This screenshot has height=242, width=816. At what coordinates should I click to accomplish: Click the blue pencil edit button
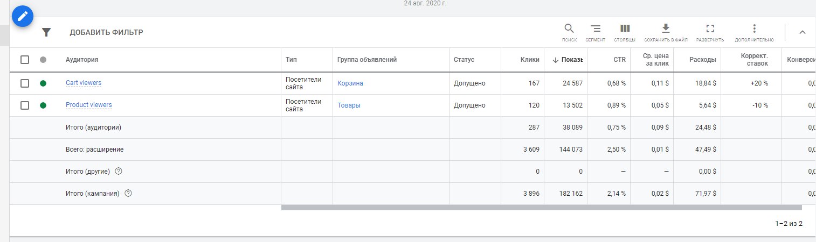pyautogui.click(x=22, y=17)
